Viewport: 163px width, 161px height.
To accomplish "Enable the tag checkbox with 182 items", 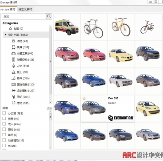I will point(4,113).
